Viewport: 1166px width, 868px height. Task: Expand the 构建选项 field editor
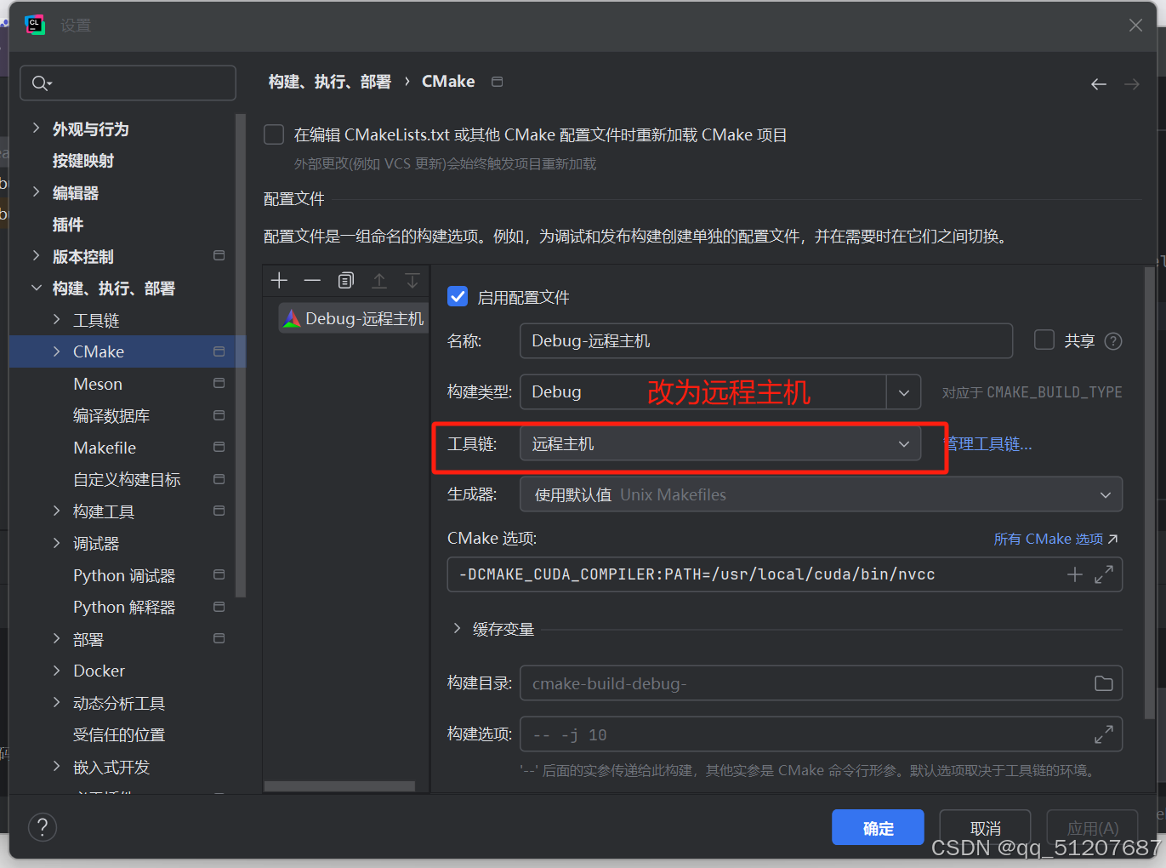click(x=1104, y=734)
